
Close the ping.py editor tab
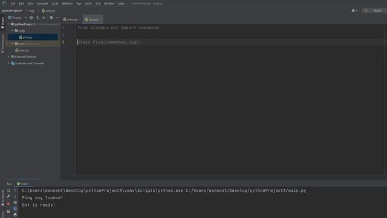101,19
